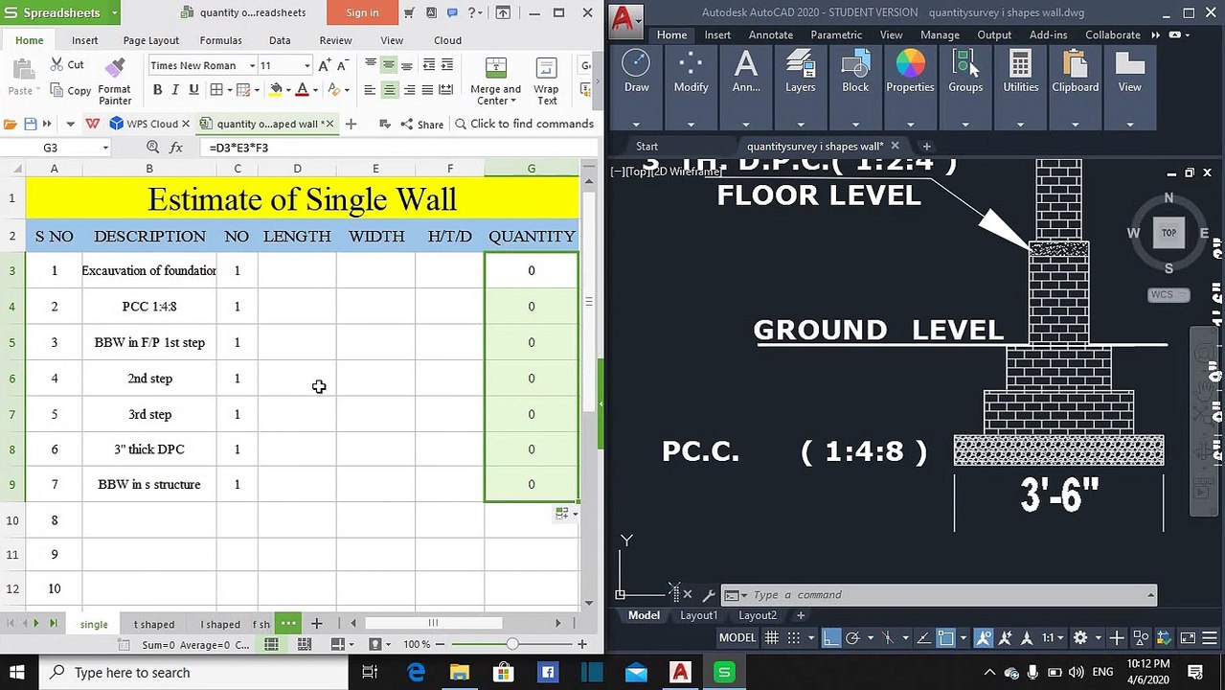Screen dimensions: 1225x690
Task: Click the save icon in quick access
Action: (x=31, y=124)
